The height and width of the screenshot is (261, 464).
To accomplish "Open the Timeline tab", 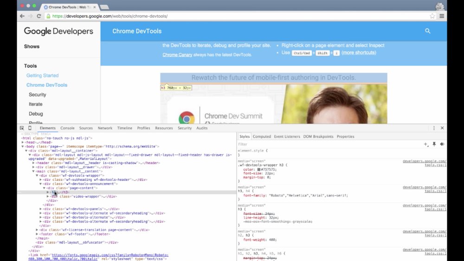I will click(124, 128).
